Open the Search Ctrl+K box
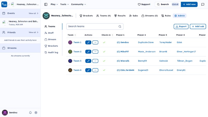The width and height of the screenshot is (208, 117). tap(168, 4)
